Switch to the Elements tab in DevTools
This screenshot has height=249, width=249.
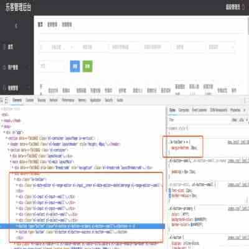(x=17, y=100)
